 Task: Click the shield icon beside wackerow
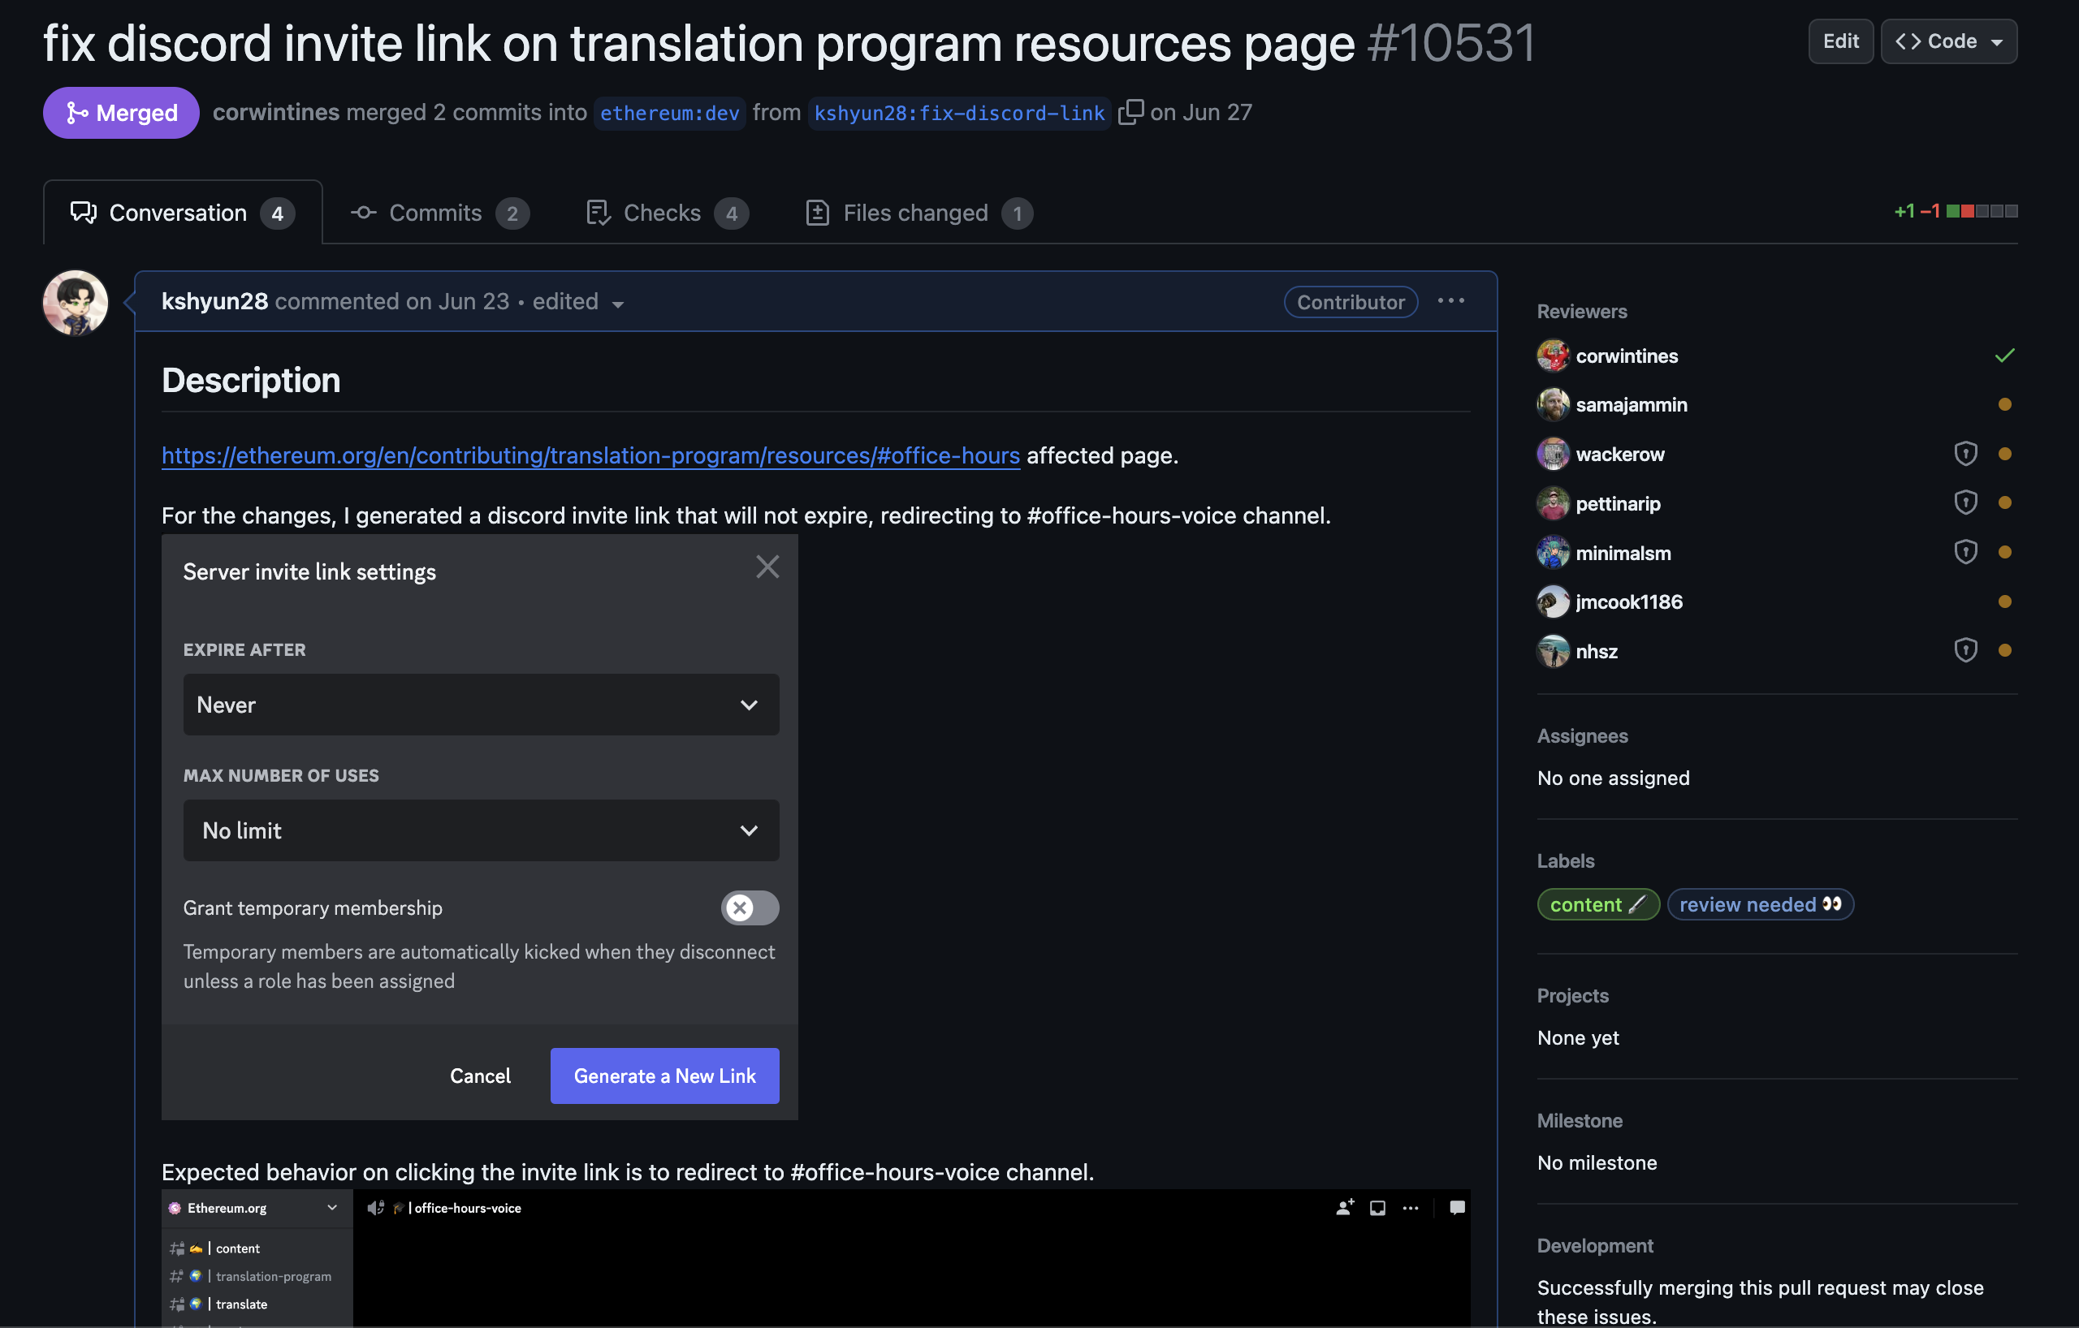click(1966, 453)
